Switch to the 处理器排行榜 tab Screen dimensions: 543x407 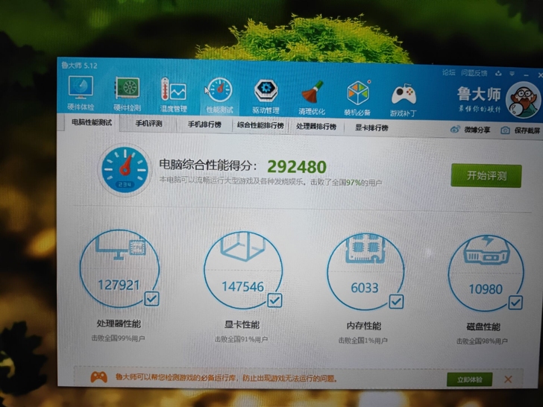point(316,126)
